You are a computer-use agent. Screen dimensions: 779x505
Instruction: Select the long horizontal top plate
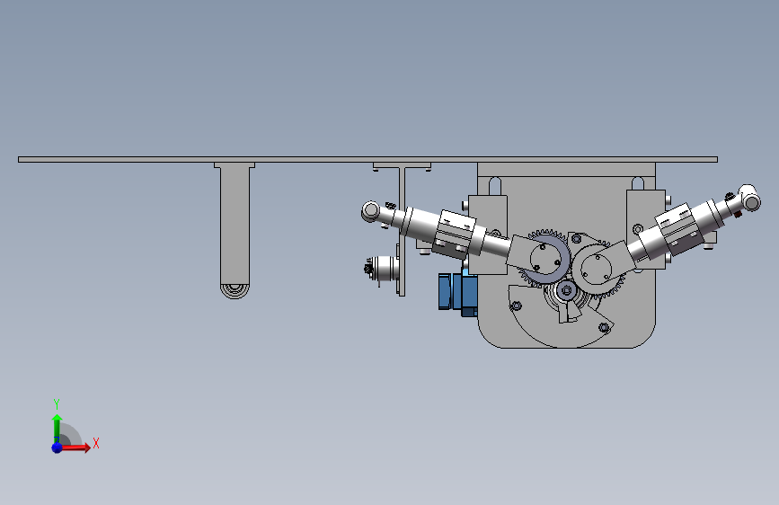point(367,160)
